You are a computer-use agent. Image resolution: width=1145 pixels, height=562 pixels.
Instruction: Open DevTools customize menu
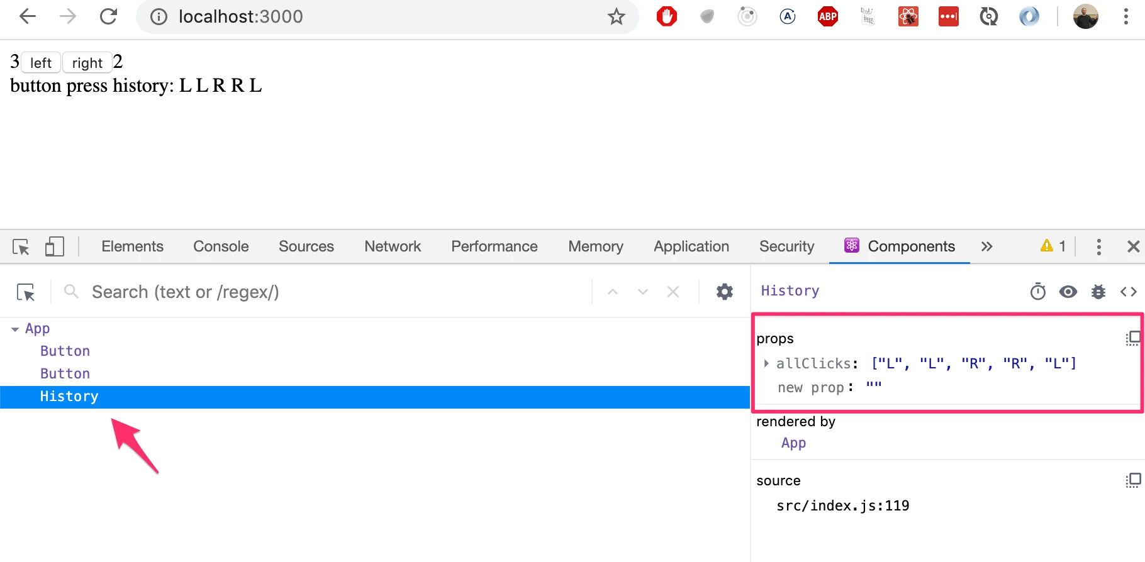pos(1099,246)
